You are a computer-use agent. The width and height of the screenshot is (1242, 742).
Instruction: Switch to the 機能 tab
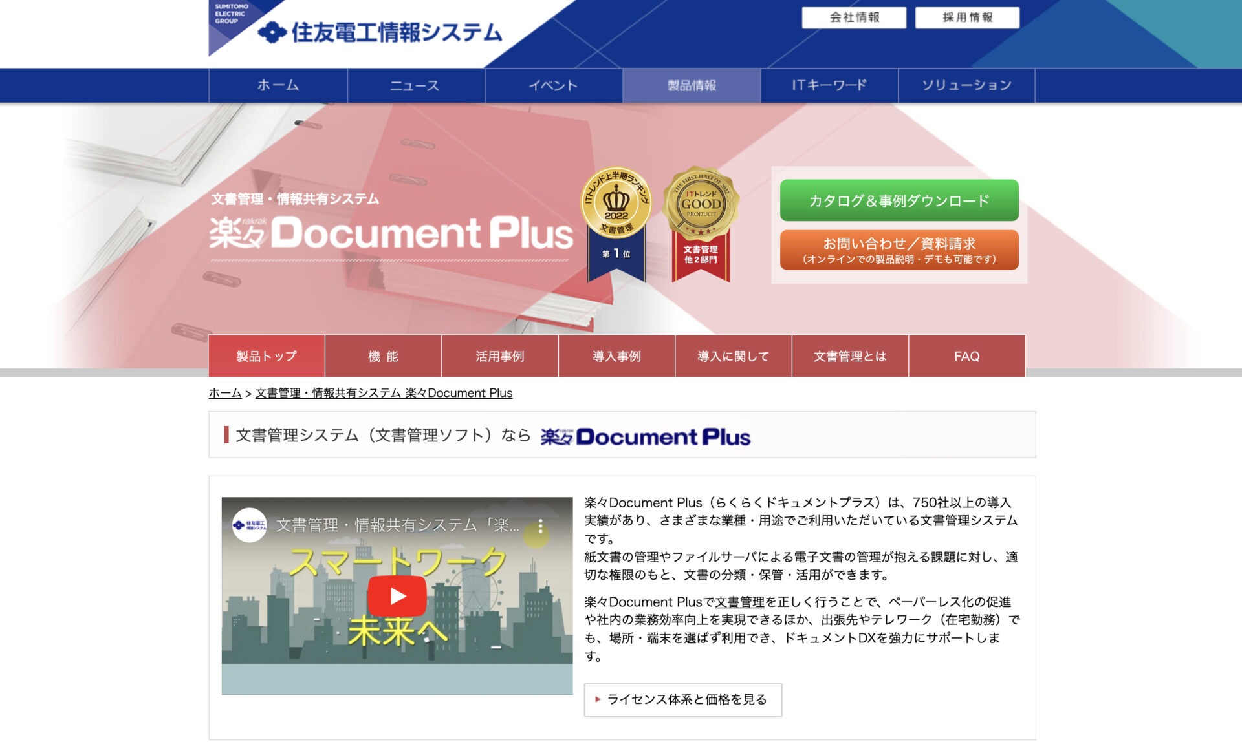coord(382,356)
